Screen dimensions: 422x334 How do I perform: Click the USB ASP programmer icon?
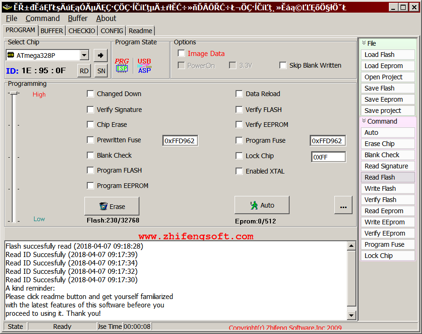click(145, 66)
